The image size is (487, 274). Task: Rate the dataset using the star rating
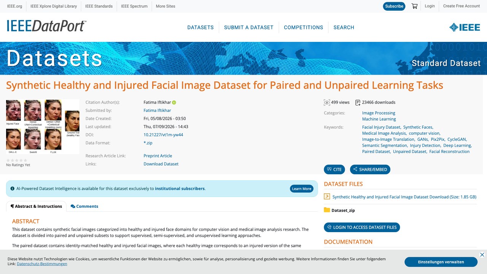click(x=17, y=160)
